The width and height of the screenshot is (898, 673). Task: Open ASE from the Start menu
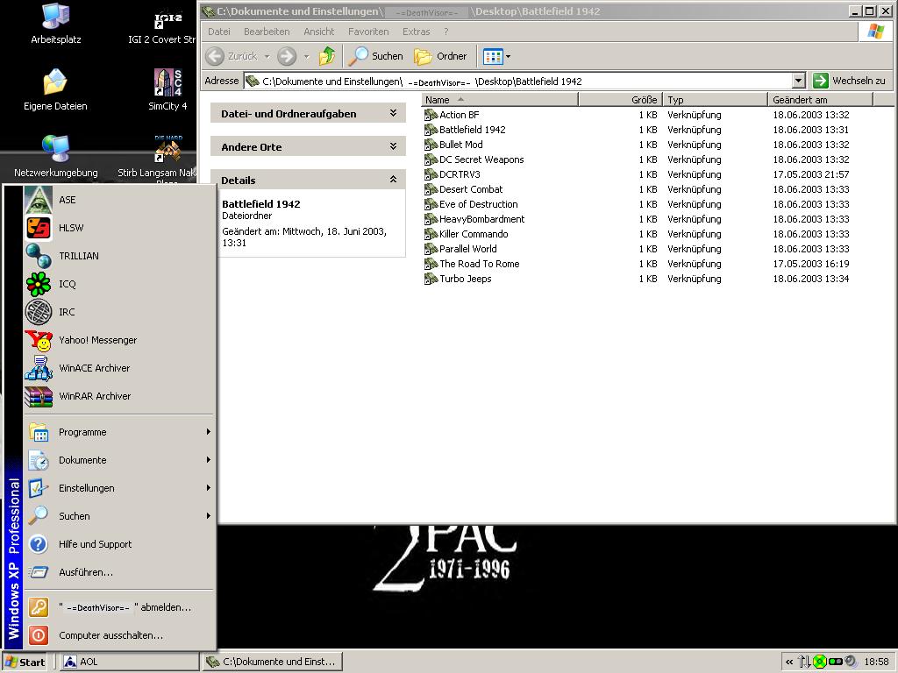click(119, 200)
